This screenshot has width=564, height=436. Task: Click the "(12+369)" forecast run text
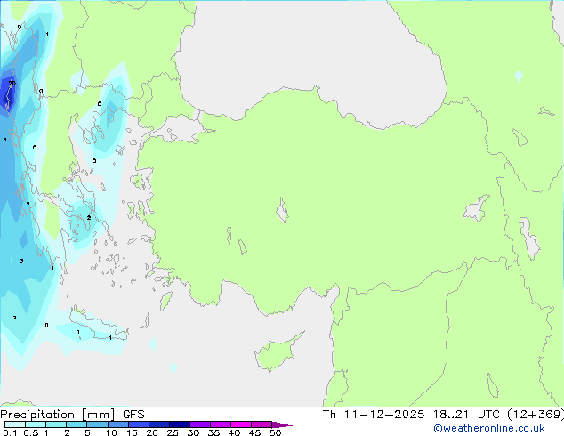pyautogui.click(x=536, y=415)
